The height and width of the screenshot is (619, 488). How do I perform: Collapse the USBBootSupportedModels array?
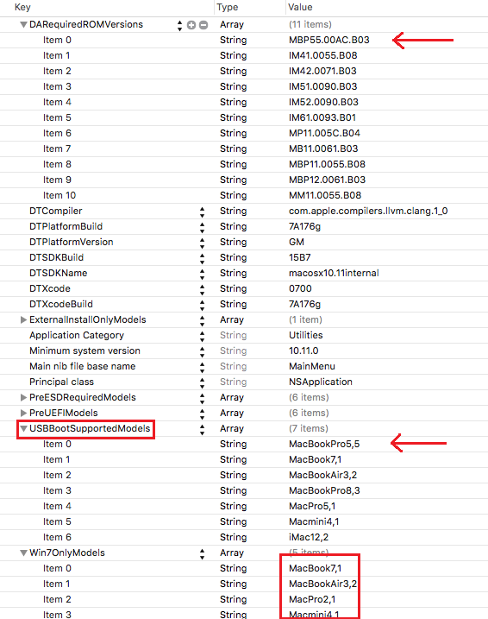pyautogui.click(x=23, y=429)
